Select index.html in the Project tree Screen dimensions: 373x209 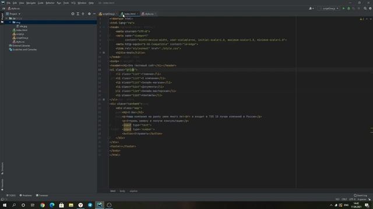20,30
